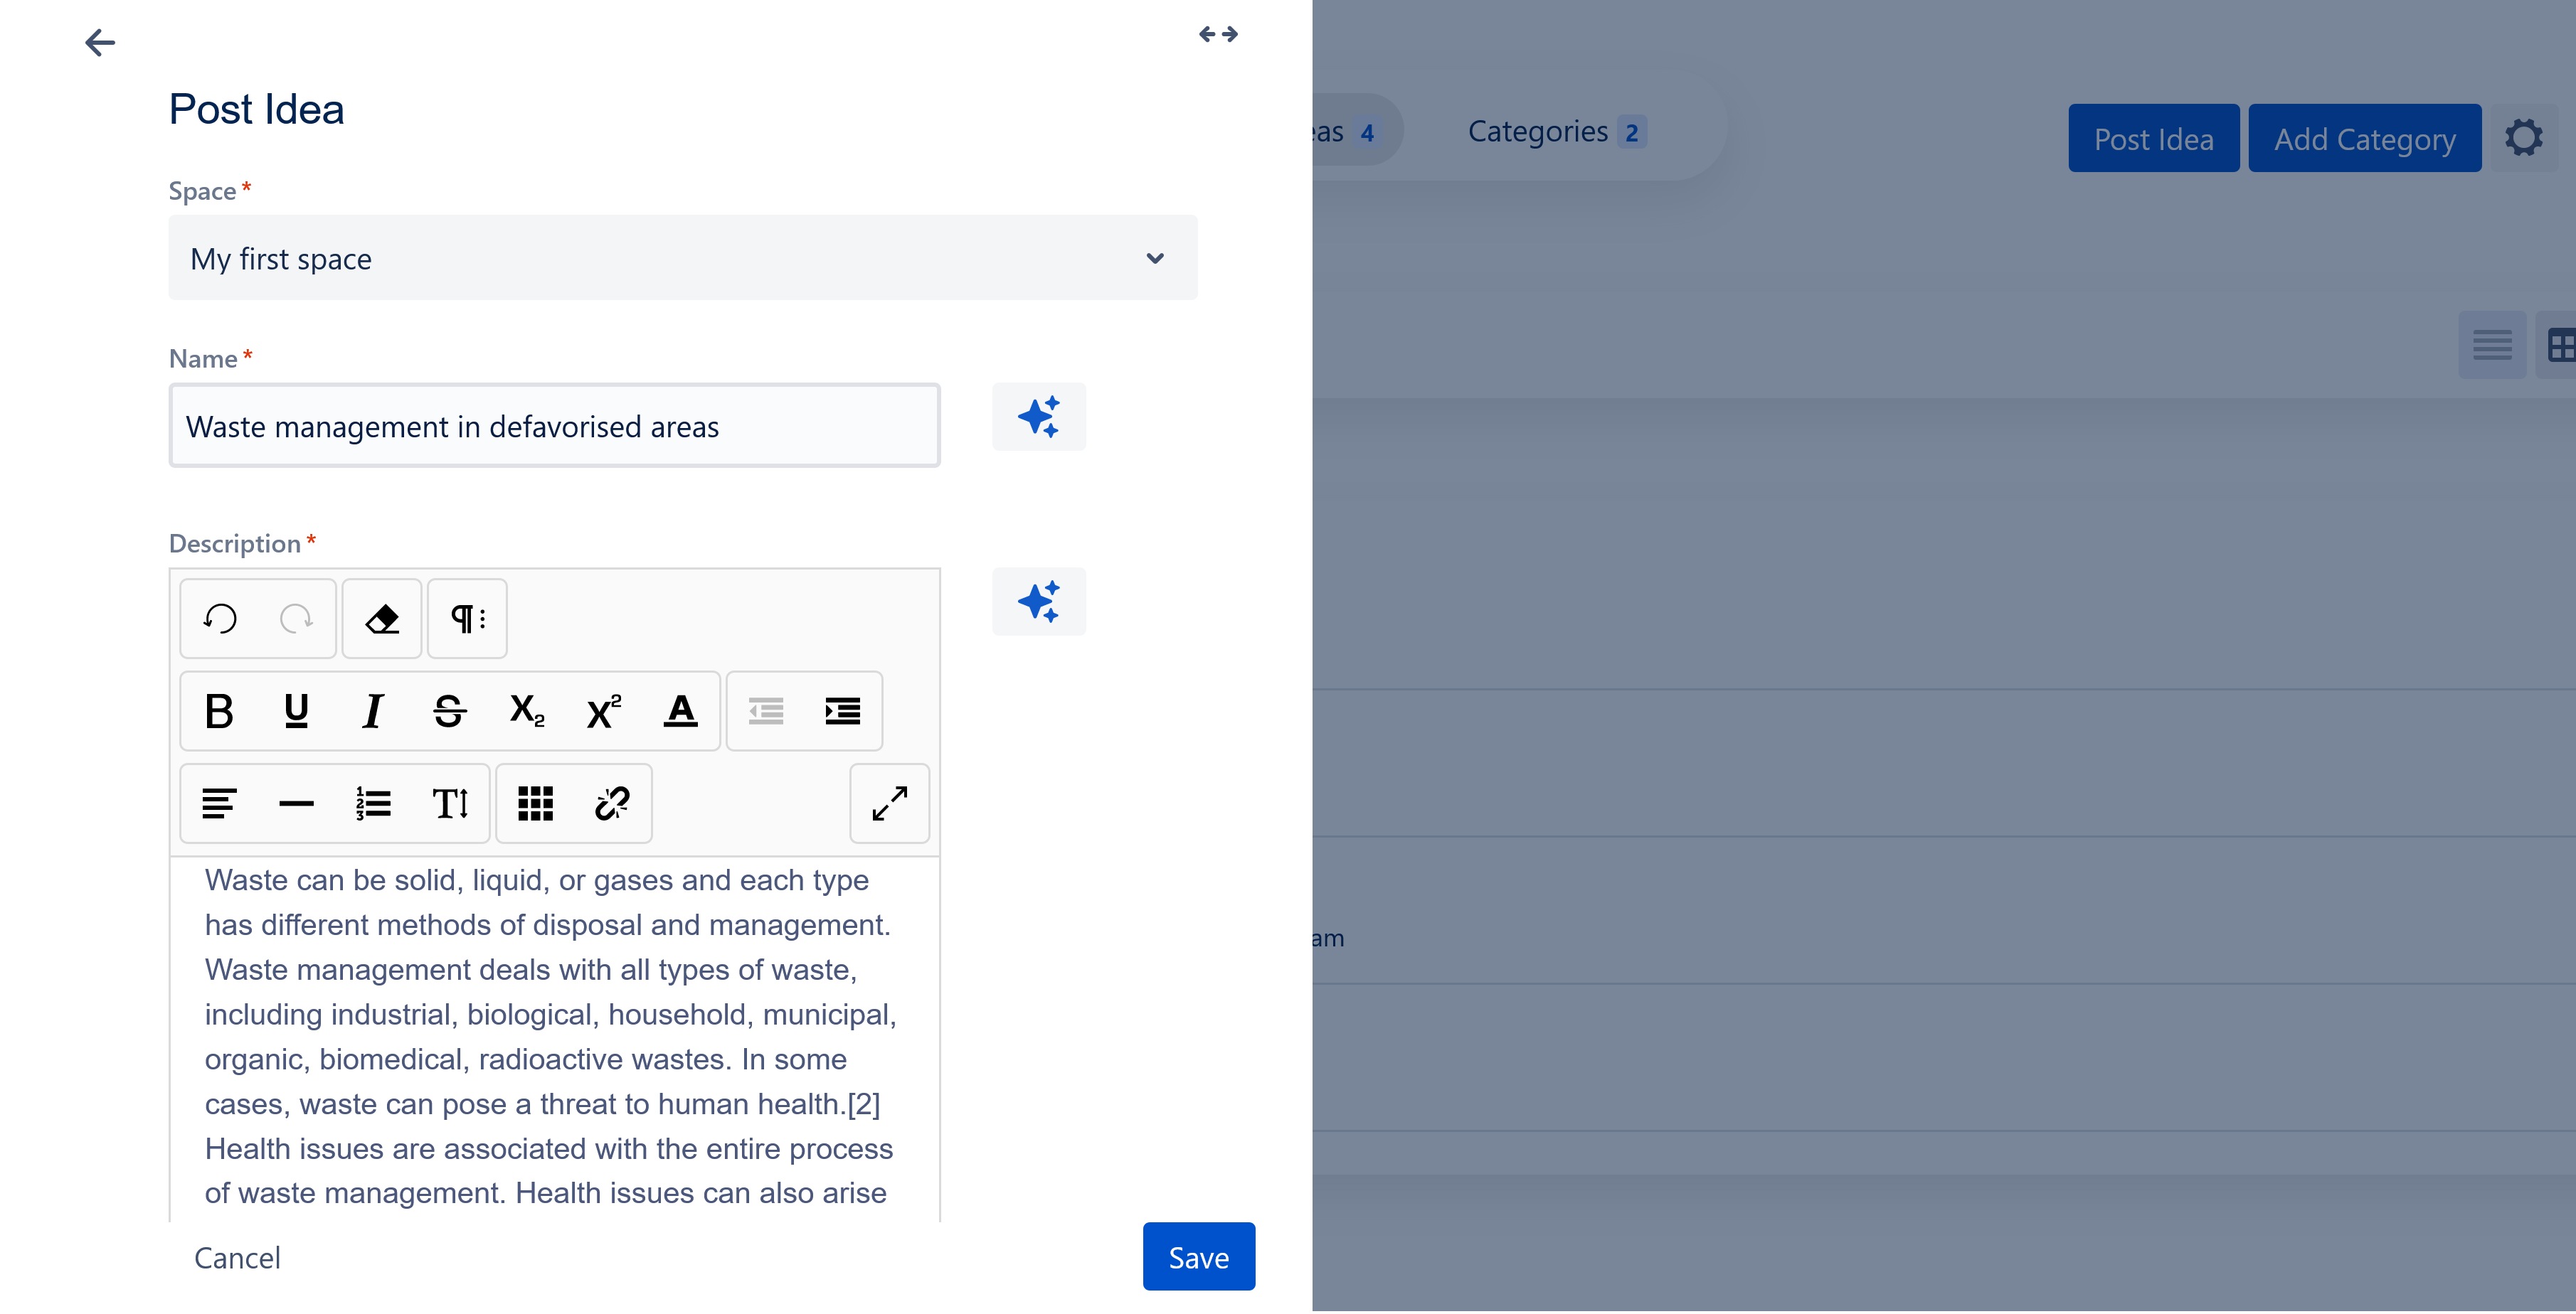
Task: Insert a table in the description
Action: (535, 804)
